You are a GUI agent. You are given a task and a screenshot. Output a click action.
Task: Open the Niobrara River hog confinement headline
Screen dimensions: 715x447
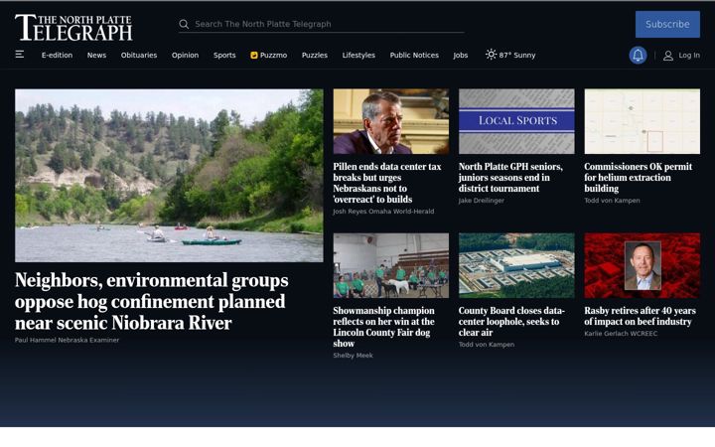[151, 302]
